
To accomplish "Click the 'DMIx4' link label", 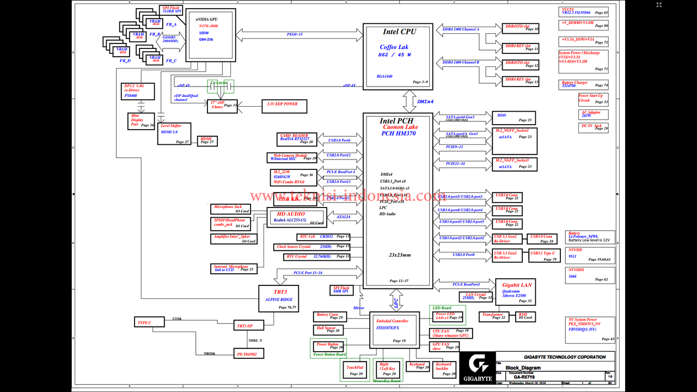I will coord(425,102).
